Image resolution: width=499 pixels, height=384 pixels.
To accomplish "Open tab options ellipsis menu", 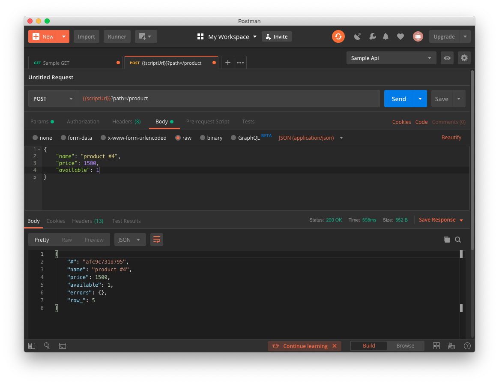I will [240, 63].
